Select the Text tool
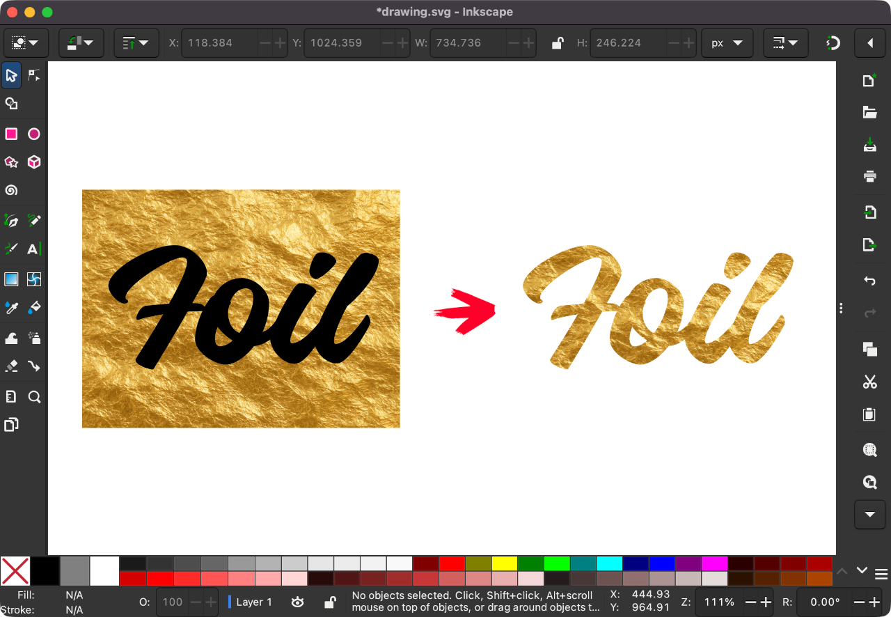891x617 pixels. [x=33, y=249]
